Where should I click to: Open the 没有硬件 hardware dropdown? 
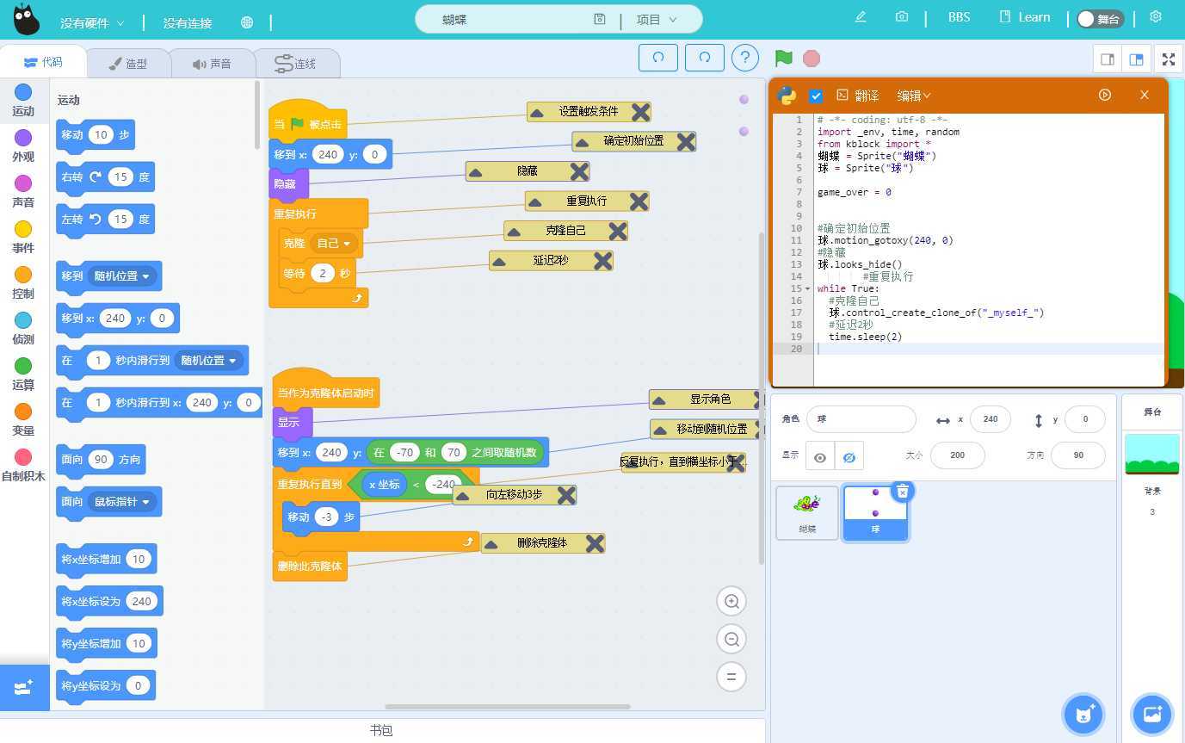[x=92, y=22]
